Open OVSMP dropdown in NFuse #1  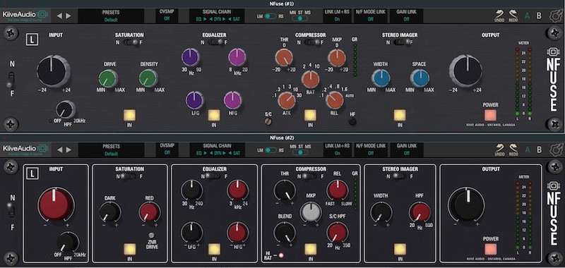167,16
